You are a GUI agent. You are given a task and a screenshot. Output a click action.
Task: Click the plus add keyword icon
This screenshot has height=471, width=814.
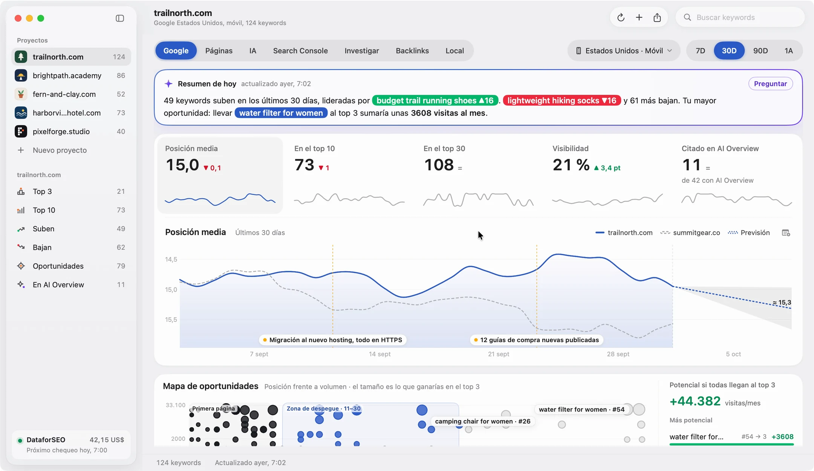(639, 17)
